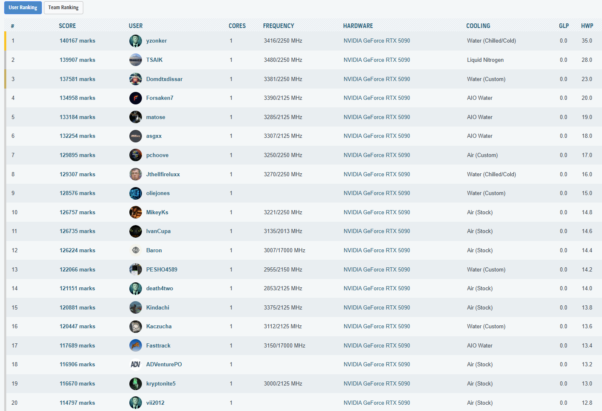
Task: Click the COOLING column header
Action: click(478, 26)
